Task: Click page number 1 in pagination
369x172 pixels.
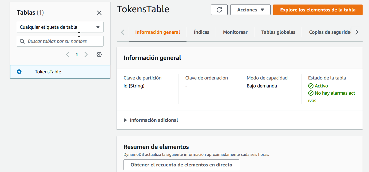Action: 77,54
